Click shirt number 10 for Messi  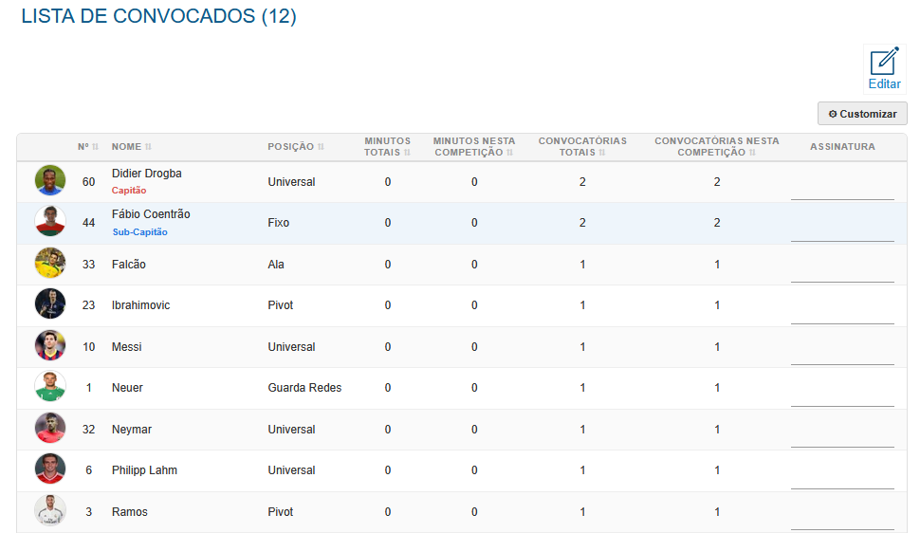tap(88, 347)
